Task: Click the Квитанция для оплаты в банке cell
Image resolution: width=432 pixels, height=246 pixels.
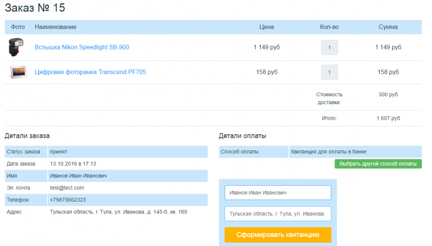Action: 329,152
